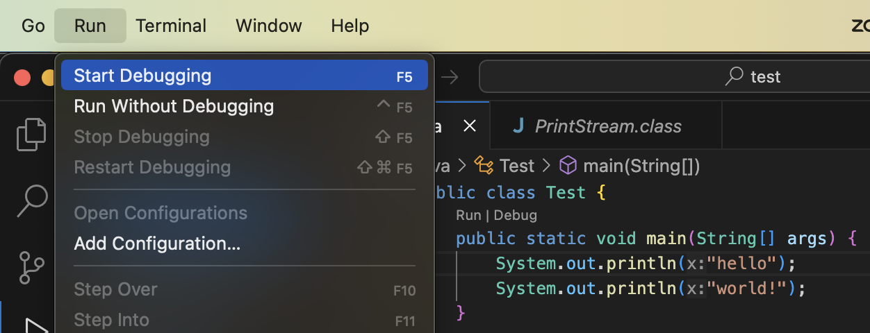Image resolution: width=870 pixels, height=333 pixels.
Task: Open the Source Control view
Action: point(31,267)
